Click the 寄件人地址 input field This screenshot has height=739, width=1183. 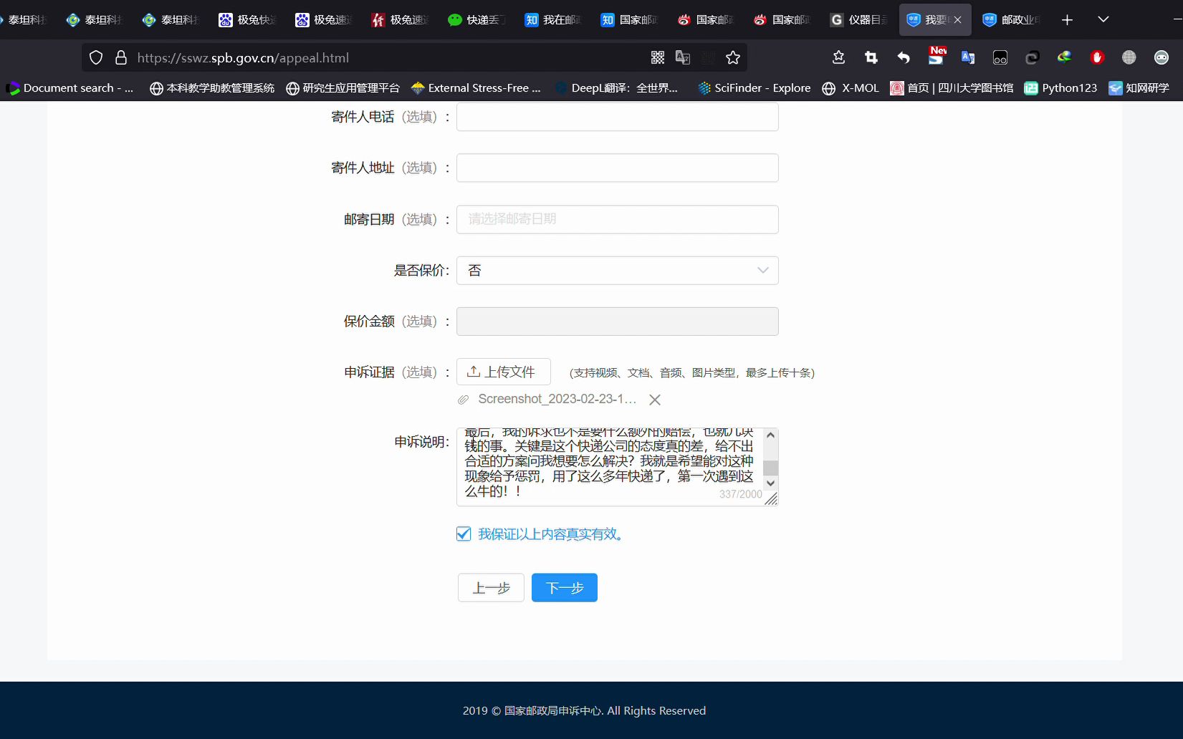click(x=618, y=168)
